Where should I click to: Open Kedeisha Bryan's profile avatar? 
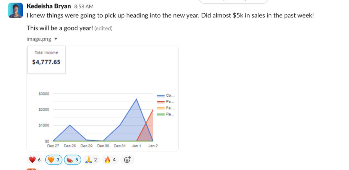point(15,11)
